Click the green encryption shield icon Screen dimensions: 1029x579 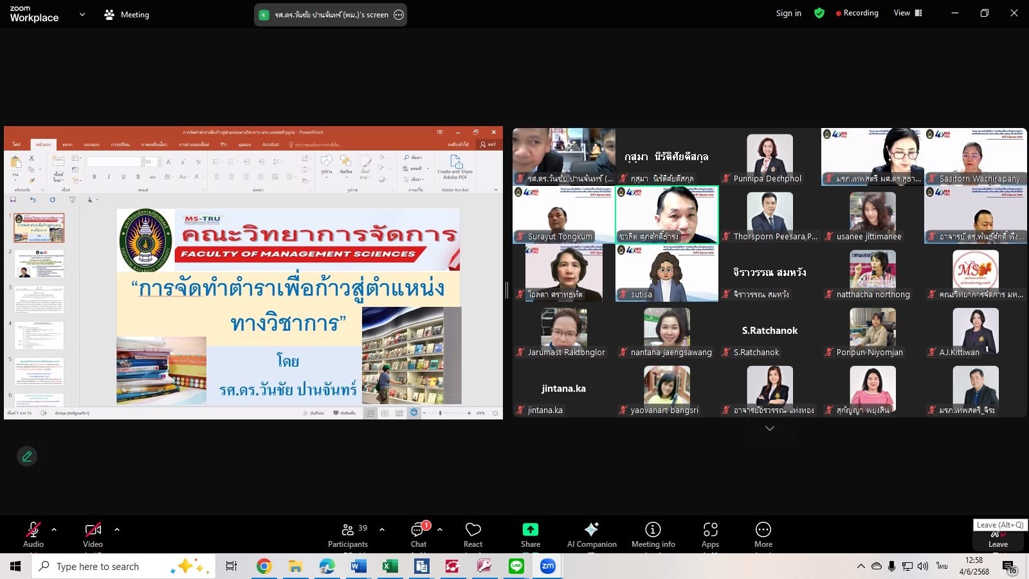coord(819,13)
